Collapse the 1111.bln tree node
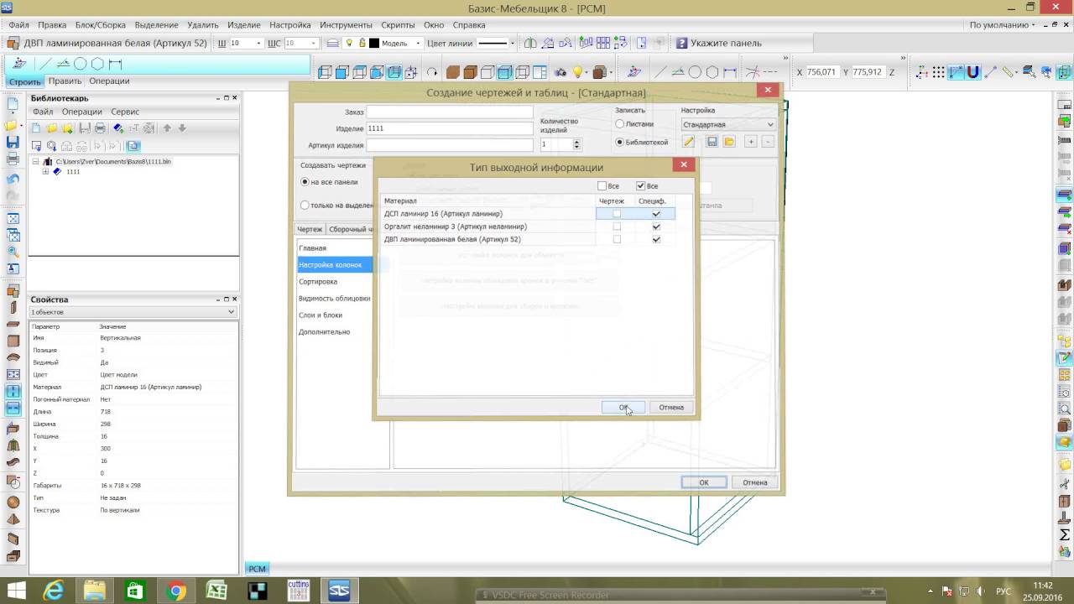Viewport: 1074px width, 604px height. 35,161
